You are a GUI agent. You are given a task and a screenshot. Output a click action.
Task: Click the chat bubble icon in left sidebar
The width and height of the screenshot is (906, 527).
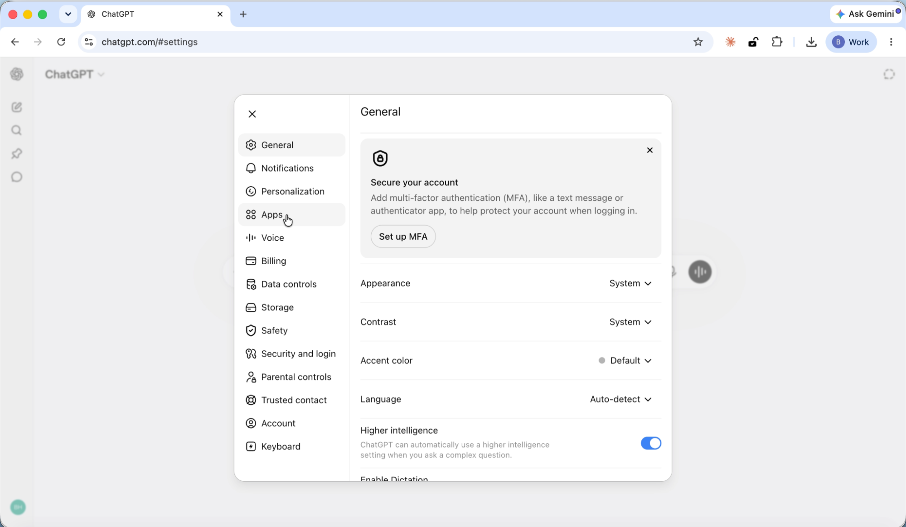click(x=17, y=177)
